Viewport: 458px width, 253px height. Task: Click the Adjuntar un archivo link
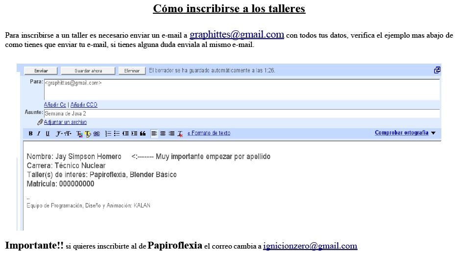[x=65, y=122]
